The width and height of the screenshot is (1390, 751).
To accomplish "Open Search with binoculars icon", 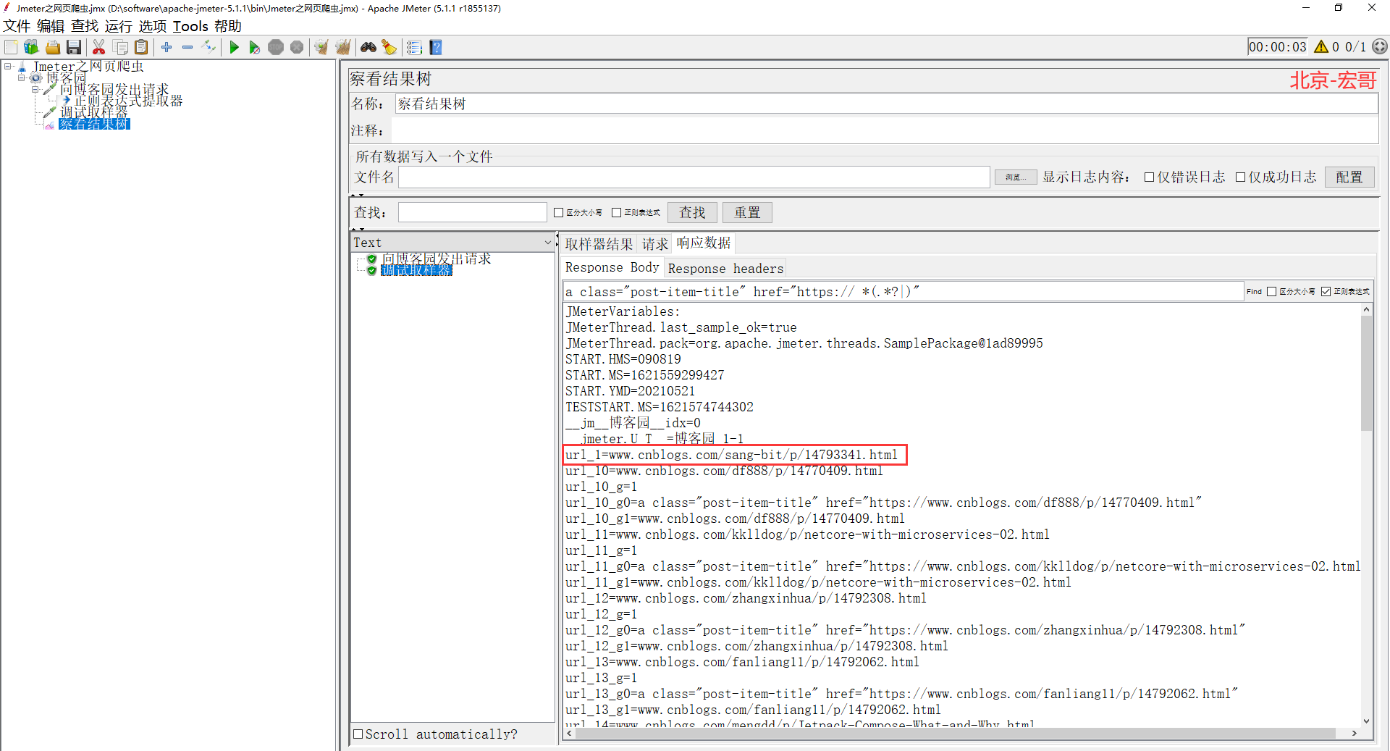I will pyautogui.click(x=368, y=47).
